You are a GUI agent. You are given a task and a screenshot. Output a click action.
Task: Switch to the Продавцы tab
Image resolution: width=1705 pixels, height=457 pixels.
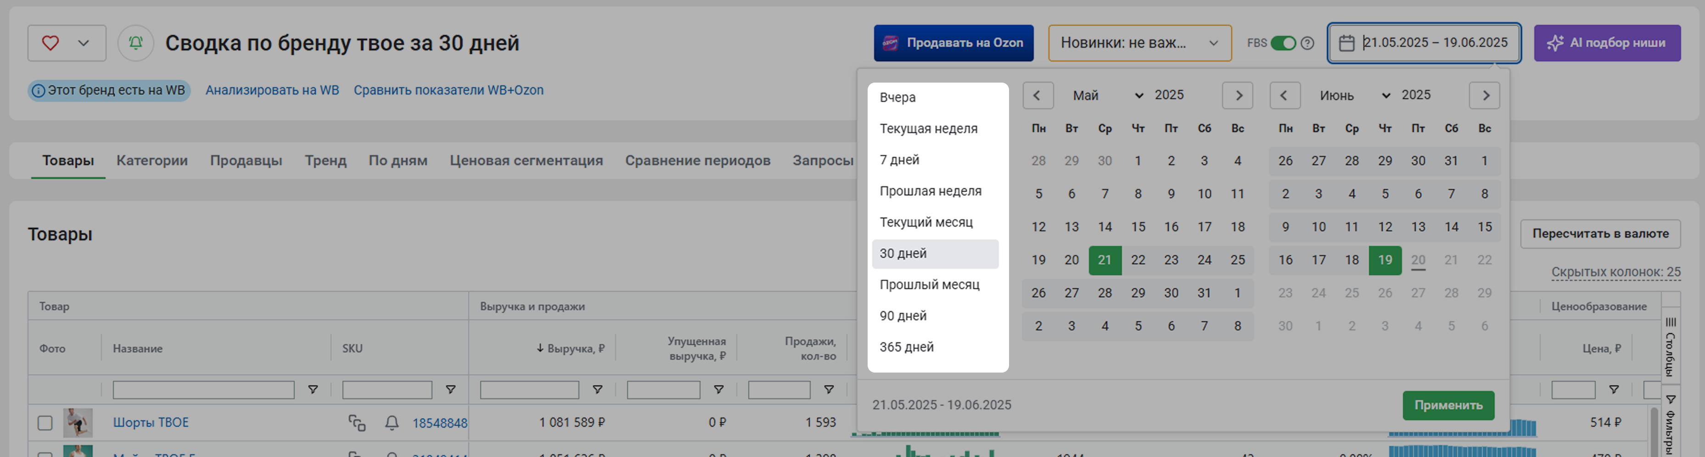click(246, 160)
